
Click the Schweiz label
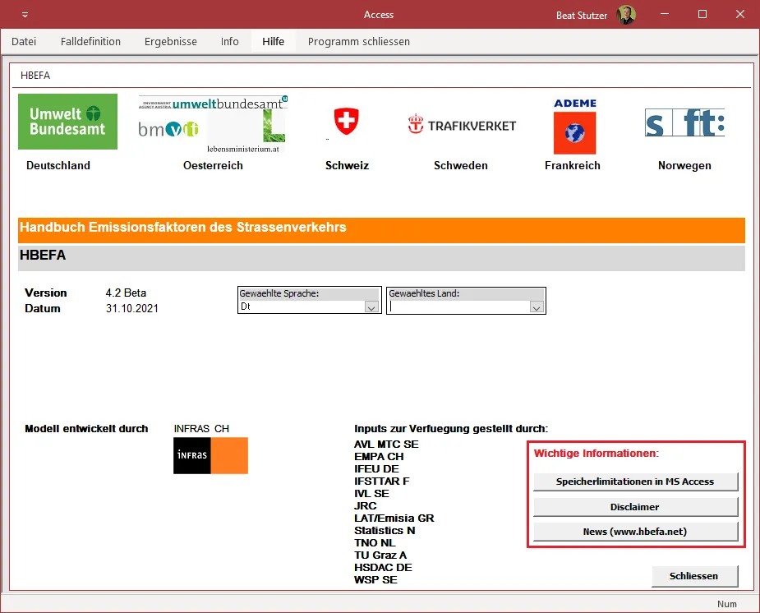point(347,166)
